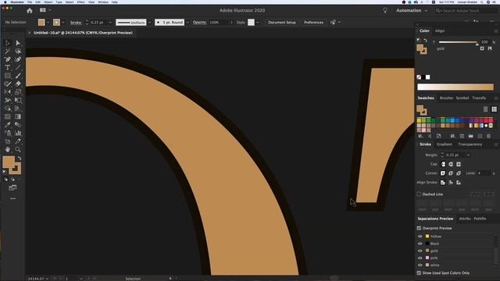
Task: Click the Stroke label in control bar
Action: point(76,23)
